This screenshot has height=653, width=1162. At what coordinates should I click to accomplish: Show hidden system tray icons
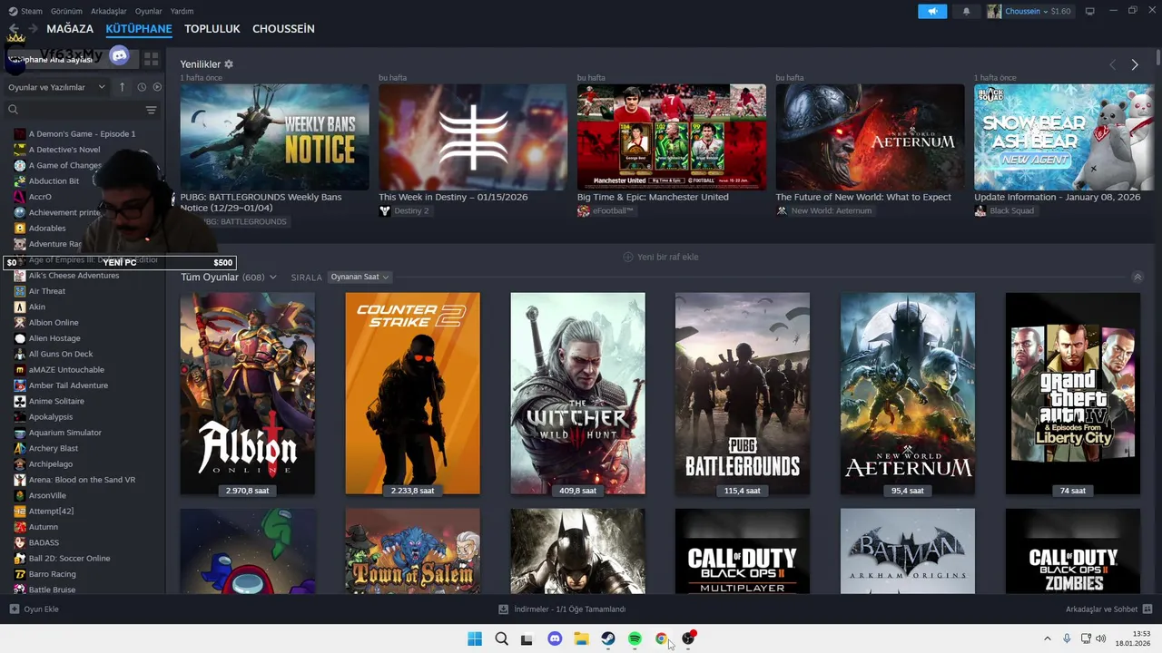coord(1047,638)
